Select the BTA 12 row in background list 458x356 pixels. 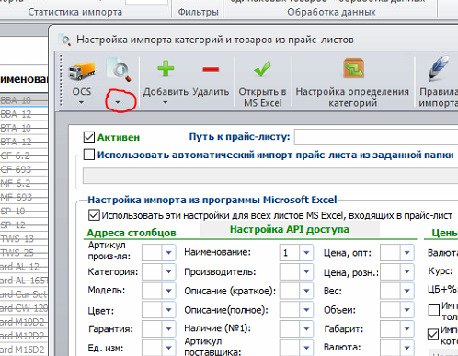[x=24, y=142]
